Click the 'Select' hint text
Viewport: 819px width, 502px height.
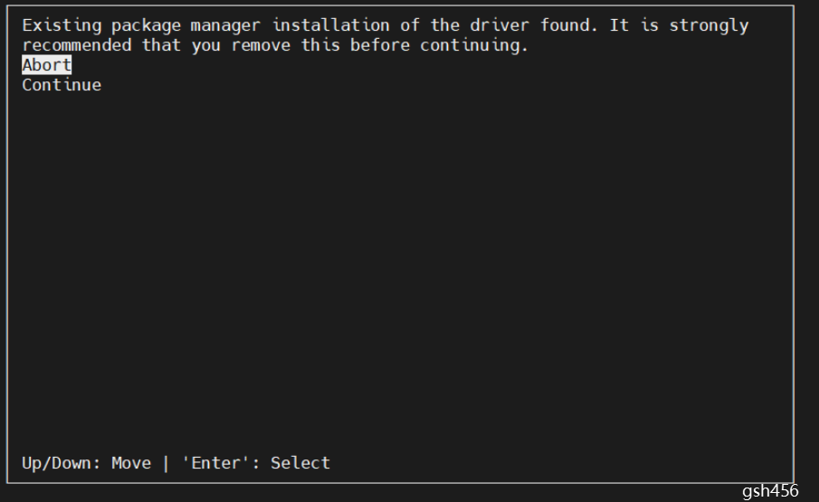300,463
